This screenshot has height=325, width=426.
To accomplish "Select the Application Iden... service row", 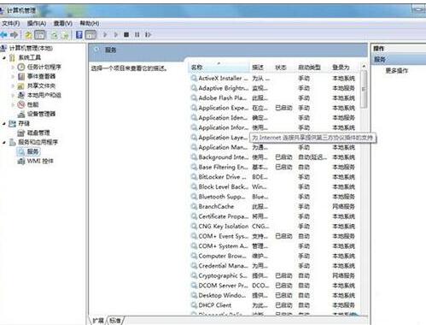I will [x=273, y=118].
